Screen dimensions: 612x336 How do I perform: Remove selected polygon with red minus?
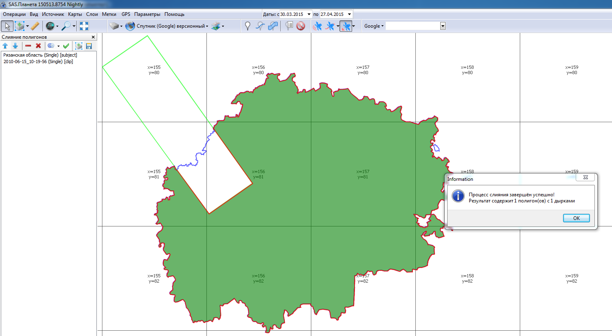pos(28,46)
